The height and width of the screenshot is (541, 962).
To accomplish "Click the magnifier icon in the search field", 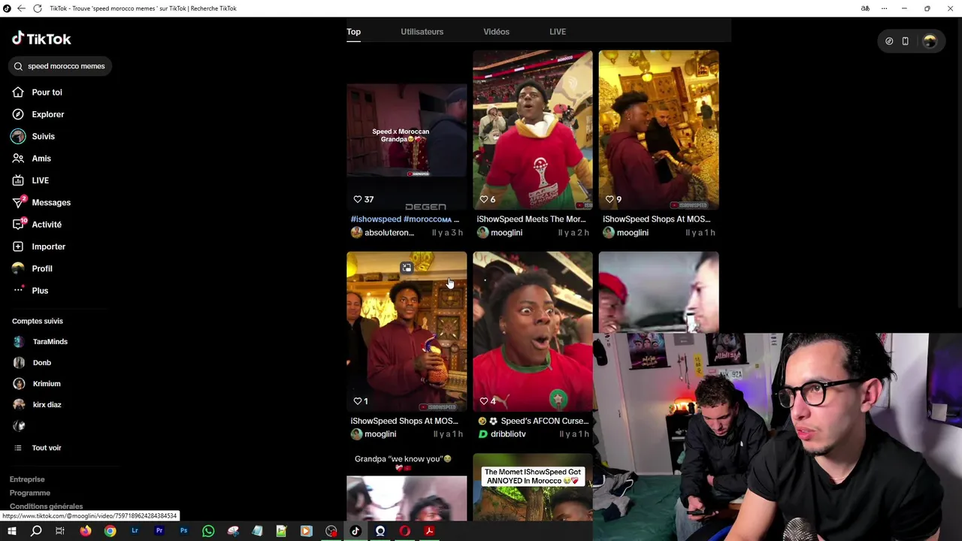I will point(18,66).
